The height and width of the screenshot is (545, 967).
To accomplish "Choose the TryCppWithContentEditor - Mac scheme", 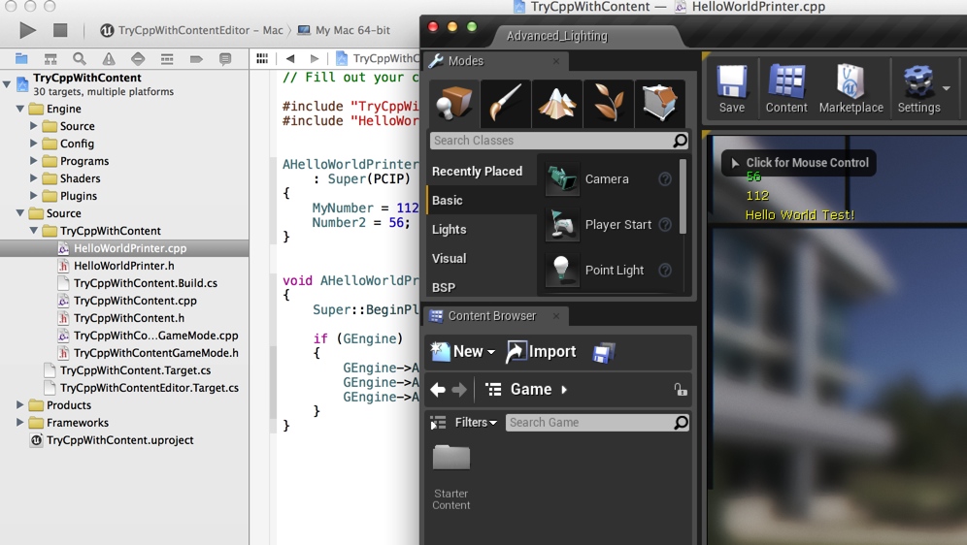I will [192, 30].
